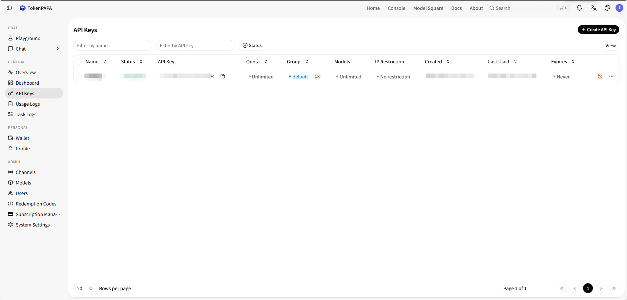627x300 pixels.
Task: Open Usage Logs in the sidebar
Action: 34,104
